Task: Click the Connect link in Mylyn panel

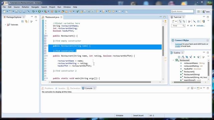Action: pyautogui.click(x=179, y=44)
